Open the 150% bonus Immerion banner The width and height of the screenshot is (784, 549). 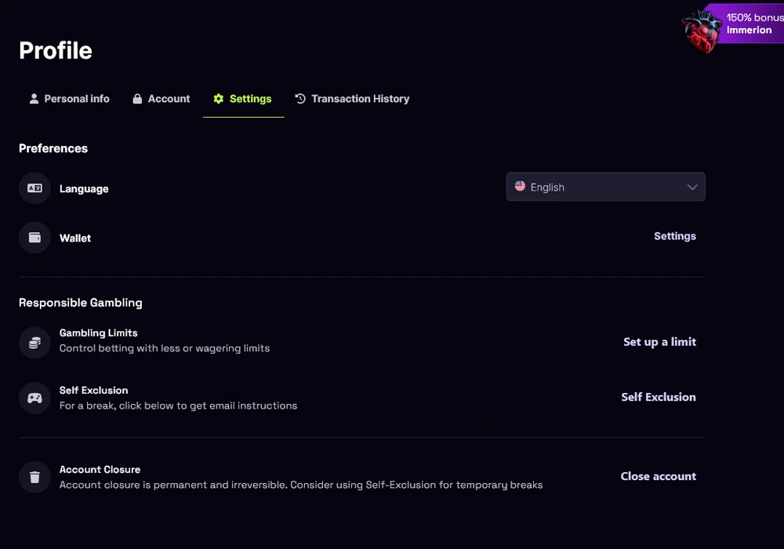[753, 24]
